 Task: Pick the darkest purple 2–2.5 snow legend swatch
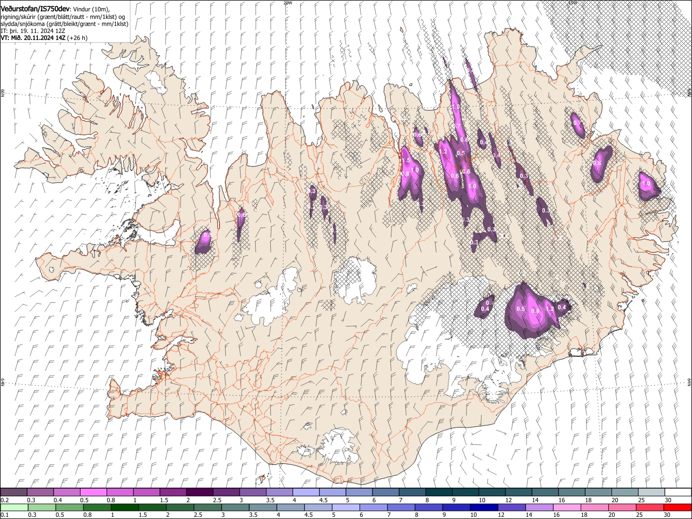199,493
